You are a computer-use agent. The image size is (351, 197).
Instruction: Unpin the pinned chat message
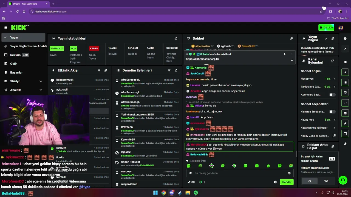click(285, 54)
